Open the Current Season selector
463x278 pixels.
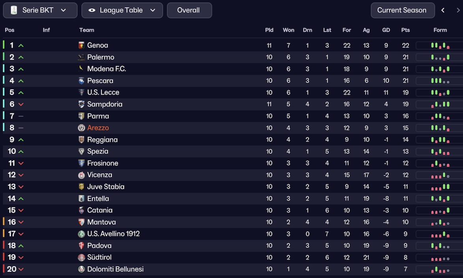click(402, 10)
